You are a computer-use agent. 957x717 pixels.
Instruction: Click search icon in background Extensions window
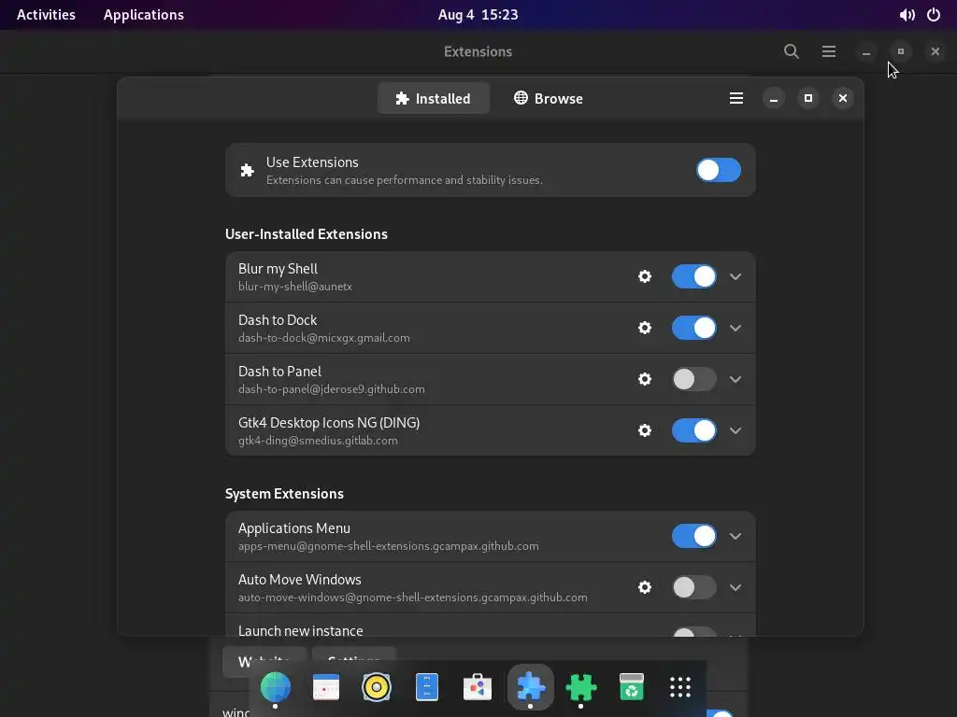[791, 51]
